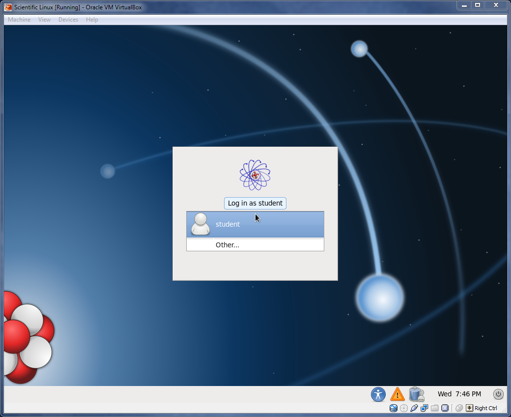Click the power shutdown button on the login panel
The height and width of the screenshot is (417, 511).
[x=498, y=394]
